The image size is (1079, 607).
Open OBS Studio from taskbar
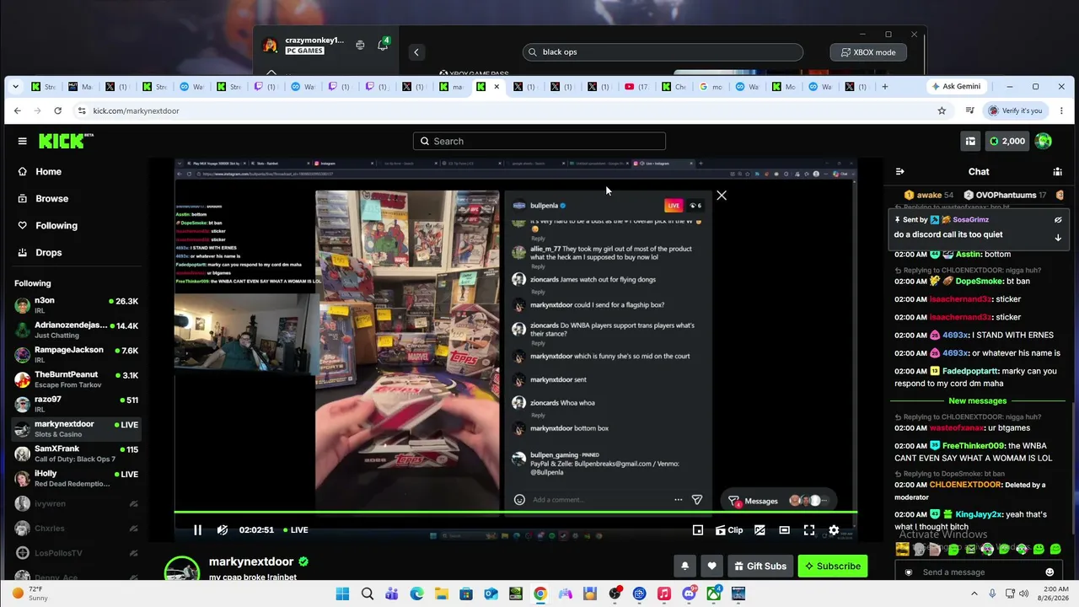(615, 594)
